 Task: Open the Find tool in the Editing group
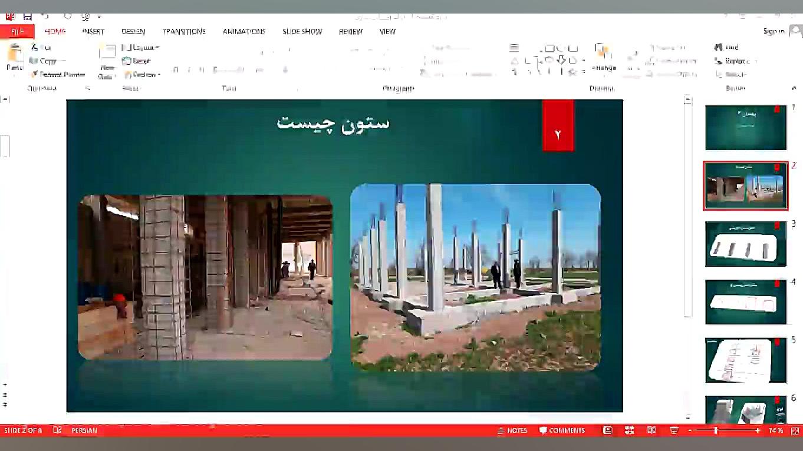click(x=726, y=47)
